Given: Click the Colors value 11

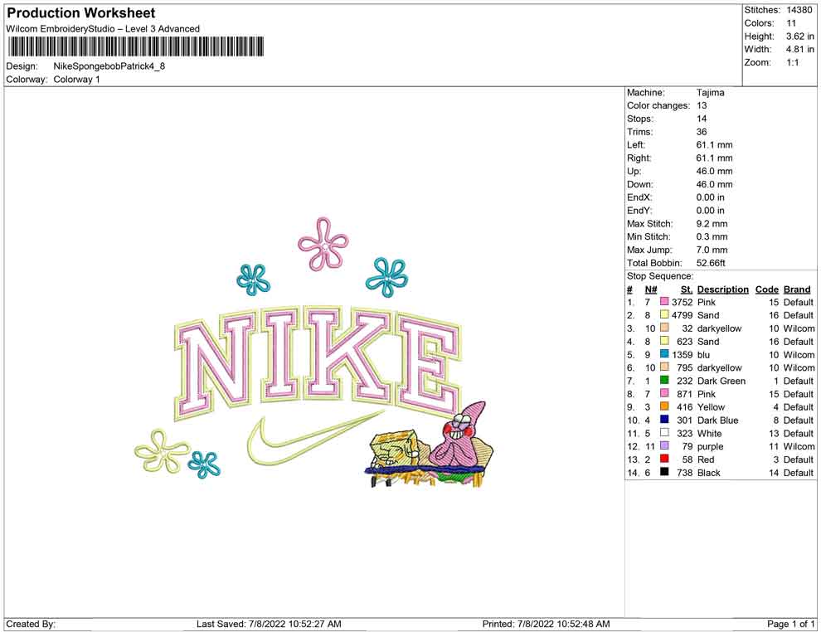Looking at the screenshot, I should (x=790, y=23).
